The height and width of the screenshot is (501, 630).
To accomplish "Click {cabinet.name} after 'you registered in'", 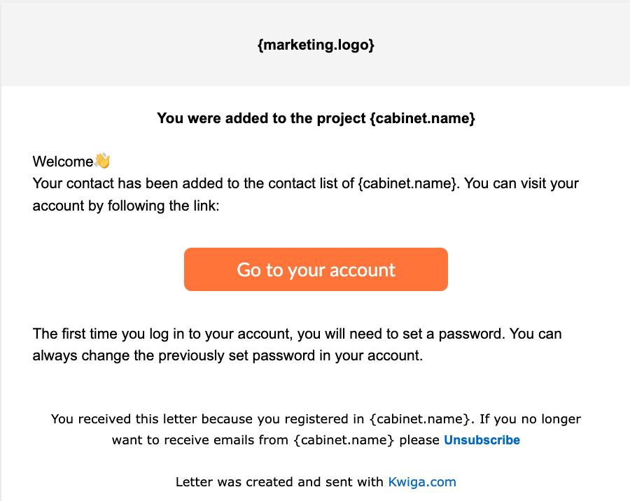I will pyautogui.click(x=419, y=419).
